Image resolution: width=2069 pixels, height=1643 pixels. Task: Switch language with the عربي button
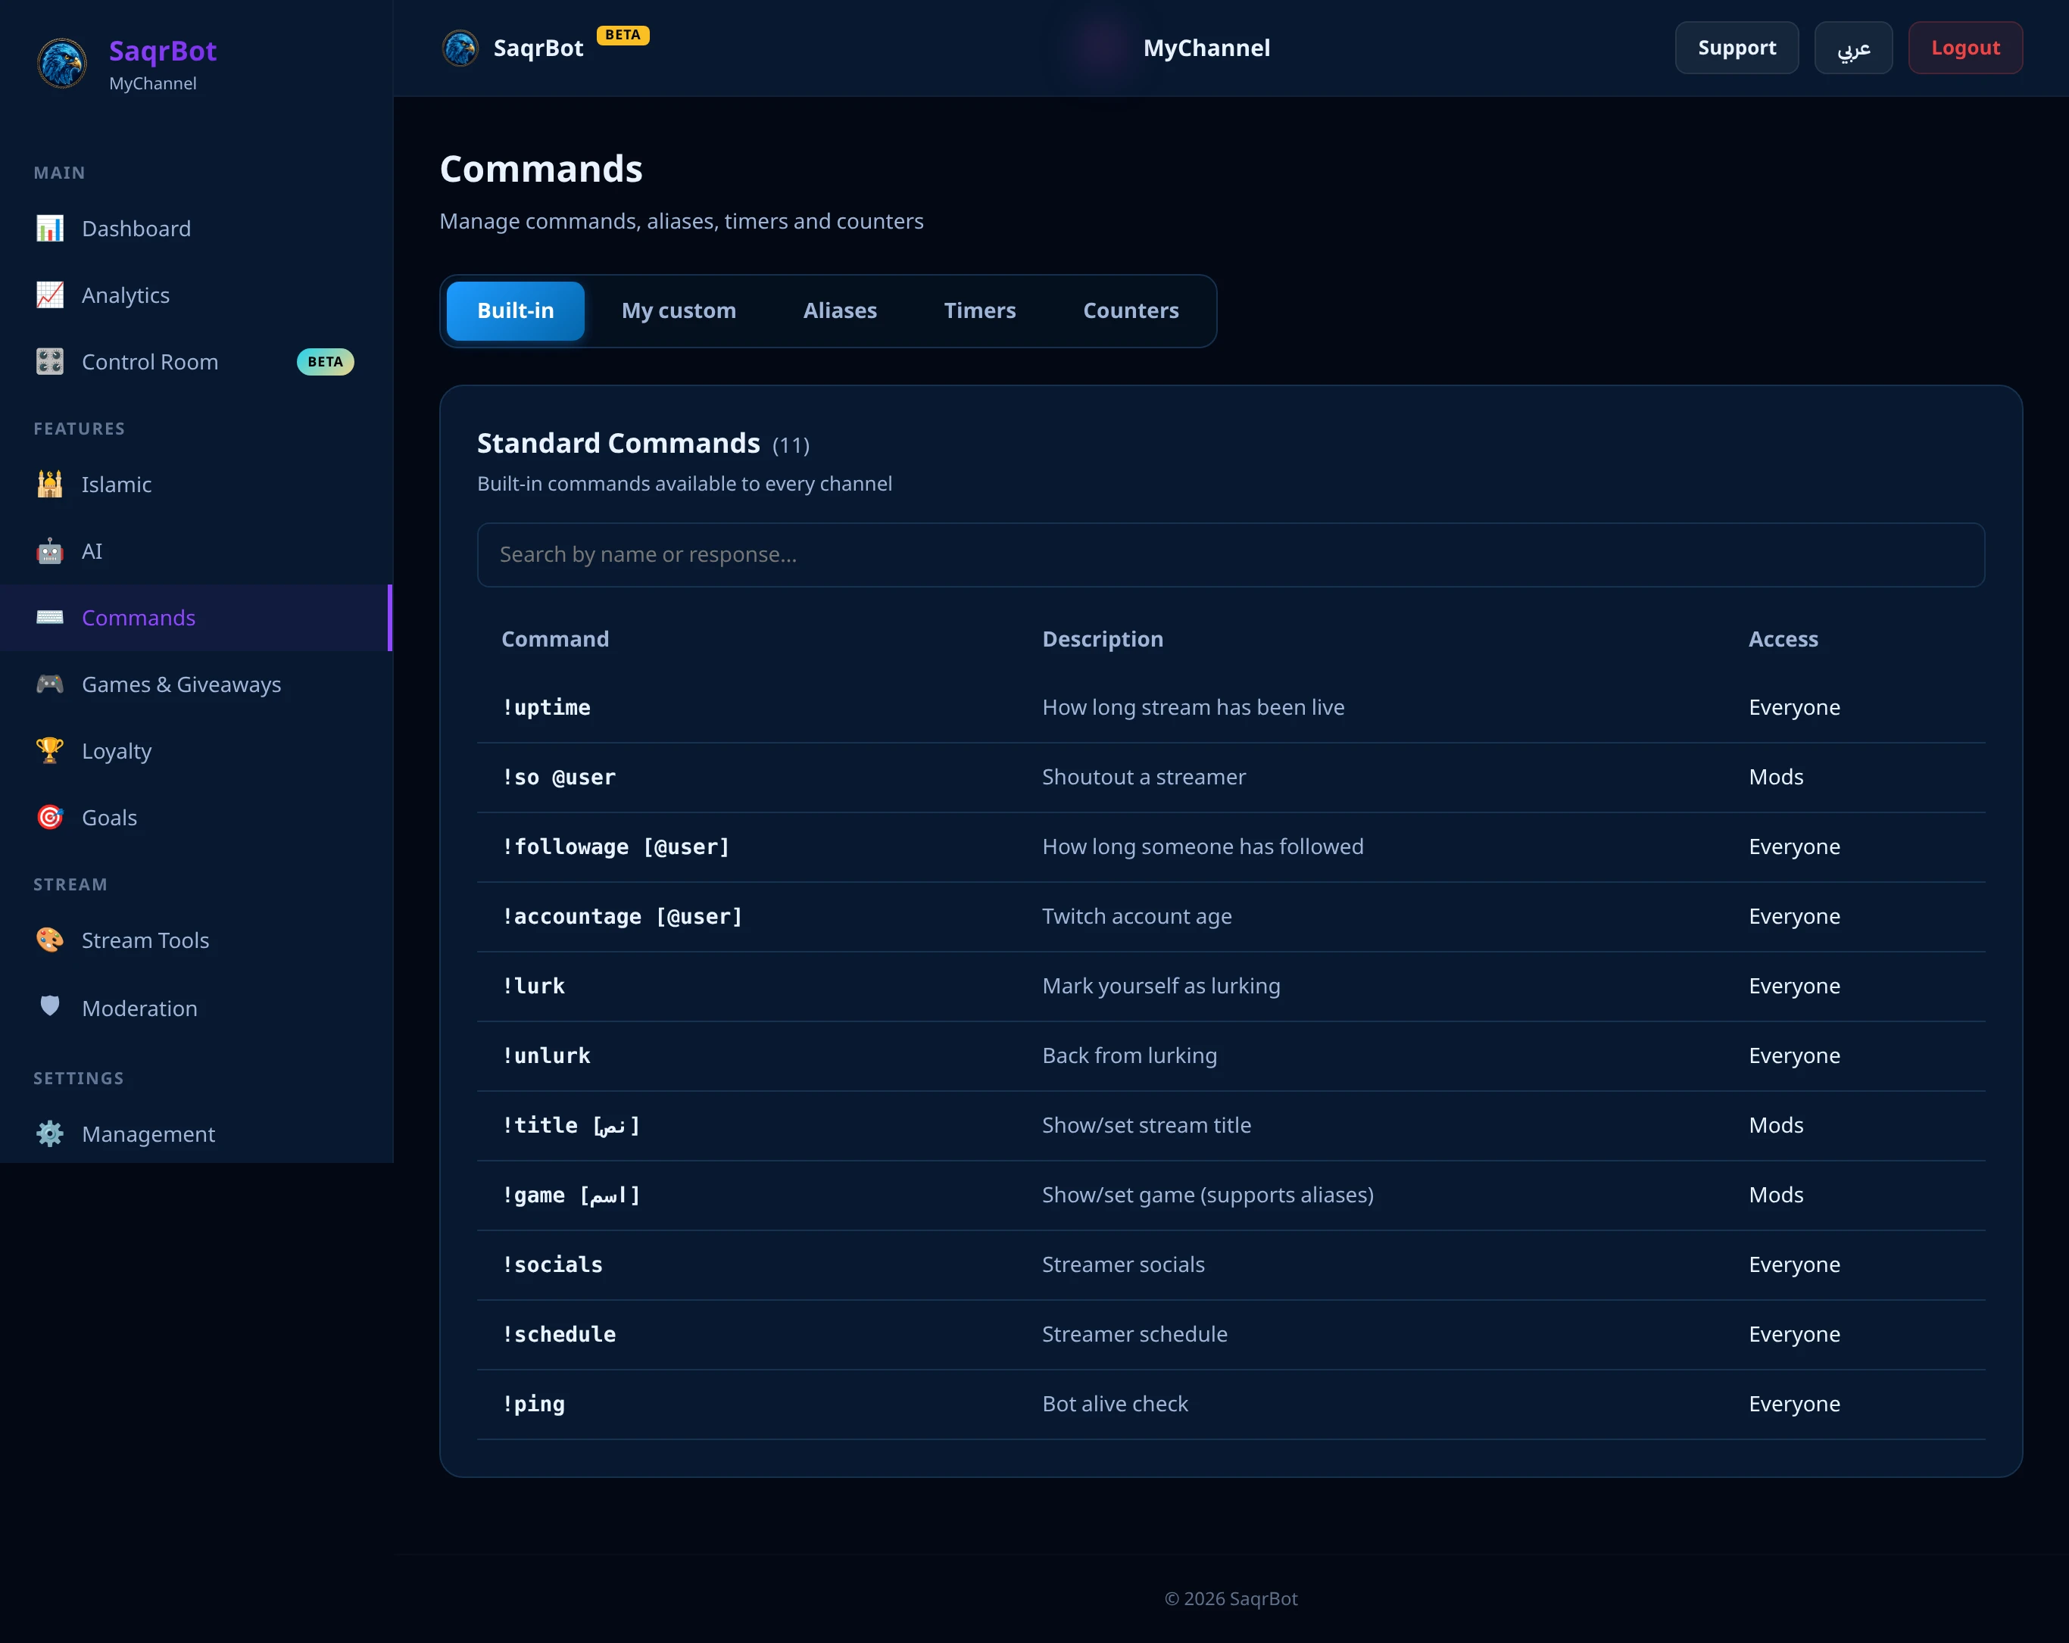click(1853, 48)
